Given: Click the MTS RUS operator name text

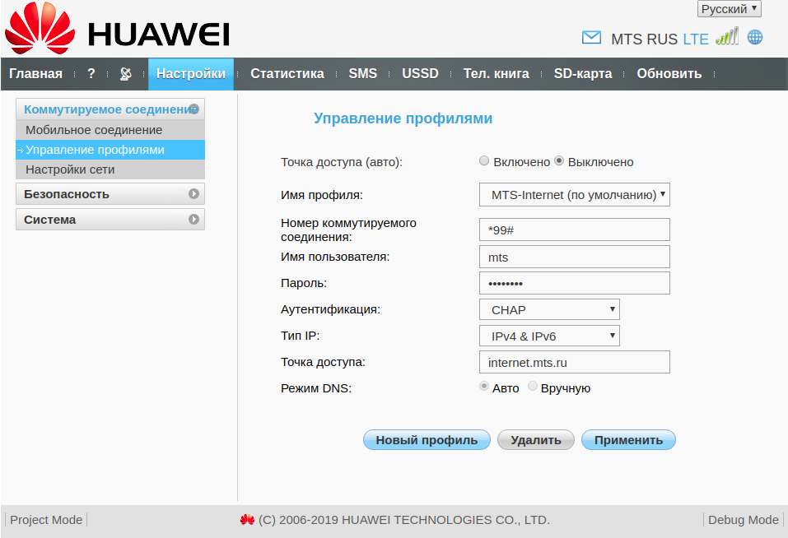Looking at the screenshot, I should coord(645,39).
